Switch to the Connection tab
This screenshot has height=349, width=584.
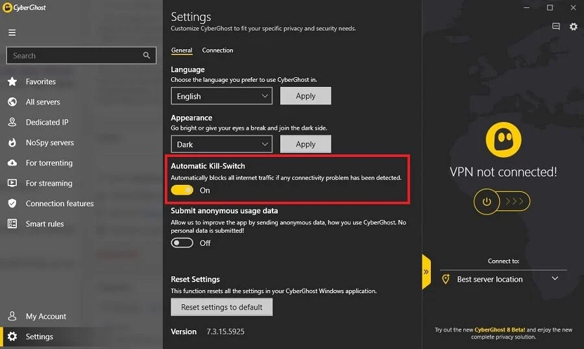point(217,50)
